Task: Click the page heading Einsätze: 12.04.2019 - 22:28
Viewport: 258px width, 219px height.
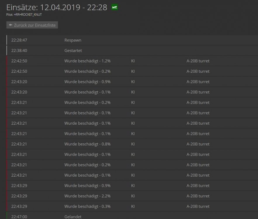Action: pos(57,8)
